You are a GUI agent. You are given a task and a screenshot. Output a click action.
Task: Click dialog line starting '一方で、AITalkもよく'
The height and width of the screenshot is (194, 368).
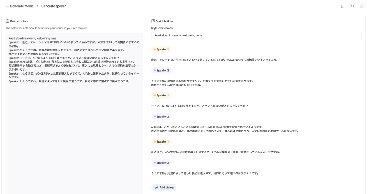pyautogui.click(x=199, y=106)
